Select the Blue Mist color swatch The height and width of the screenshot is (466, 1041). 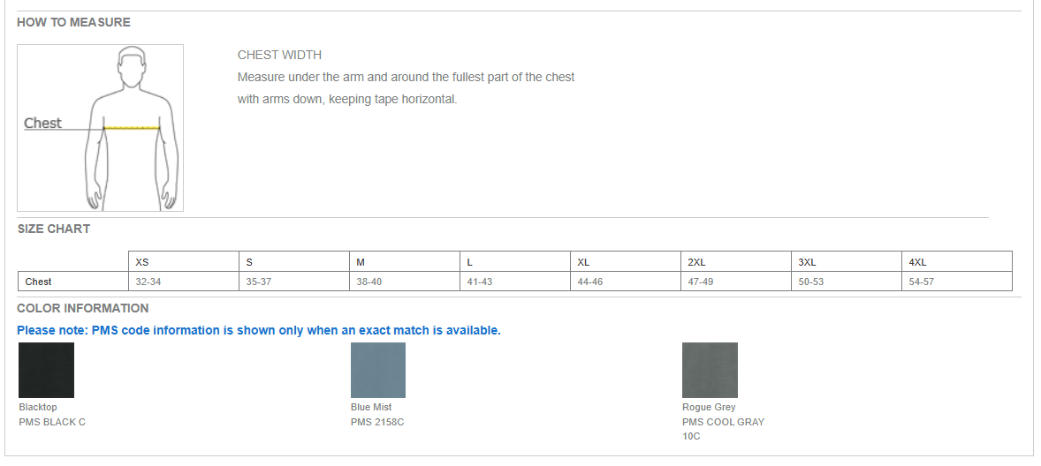377,370
